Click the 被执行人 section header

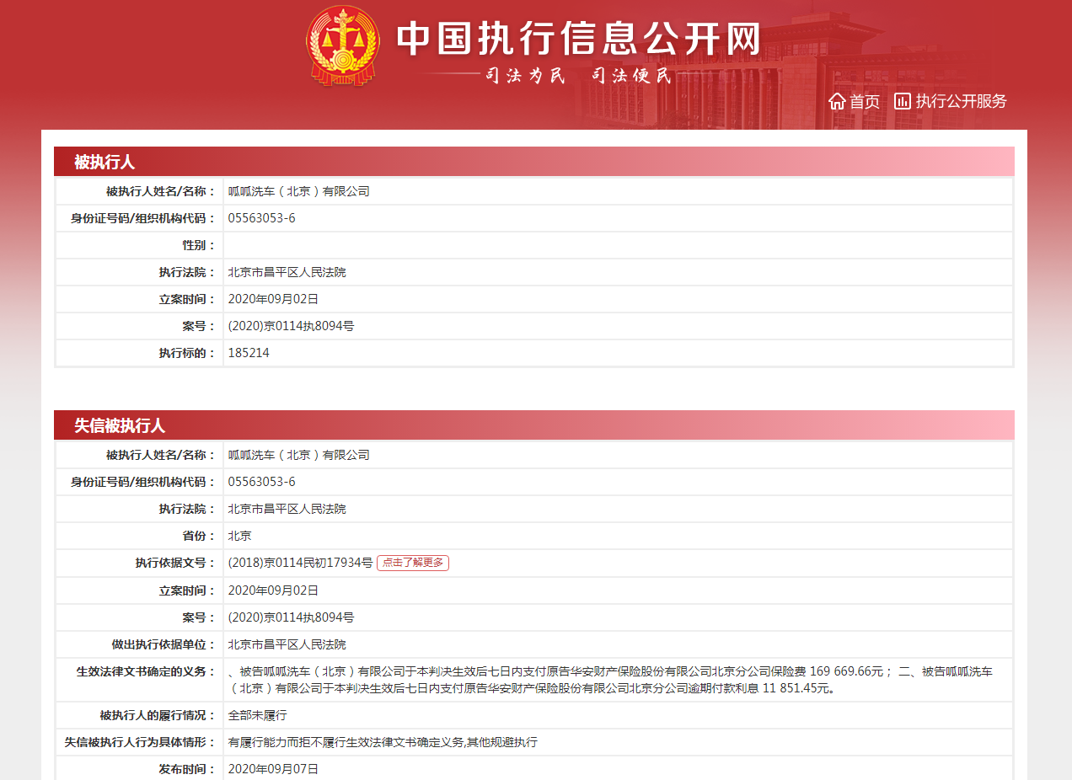(x=95, y=162)
